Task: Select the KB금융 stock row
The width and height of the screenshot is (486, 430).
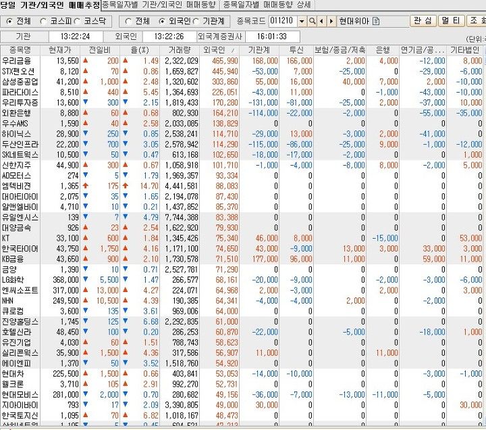Action: click(242, 259)
